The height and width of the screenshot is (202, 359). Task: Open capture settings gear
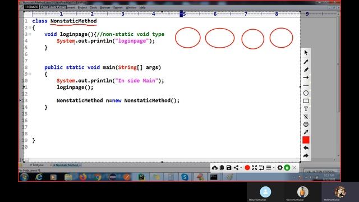[280, 168]
